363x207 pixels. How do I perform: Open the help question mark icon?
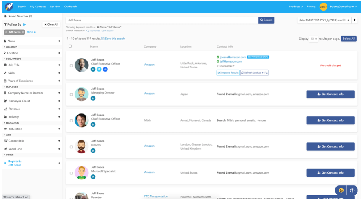point(352,190)
